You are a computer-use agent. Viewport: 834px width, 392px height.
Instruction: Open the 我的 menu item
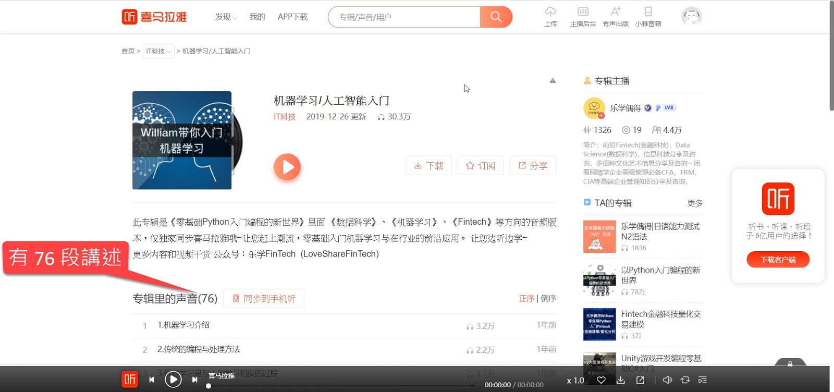point(257,17)
